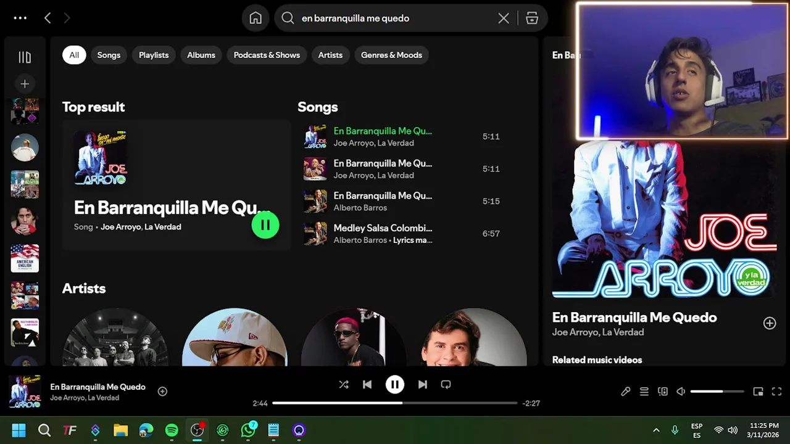Open Windows taskbar search
This screenshot has width=790, height=444.
click(44, 430)
